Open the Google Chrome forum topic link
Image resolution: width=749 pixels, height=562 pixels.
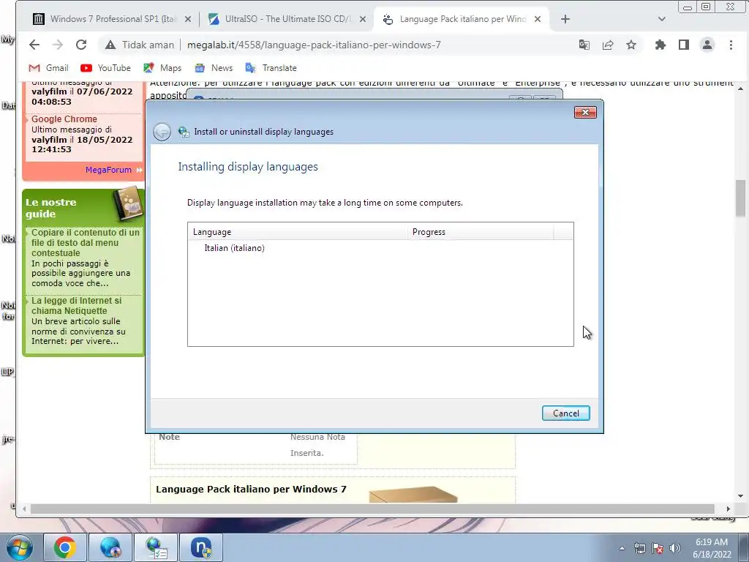pyautogui.click(x=64, y=119)
